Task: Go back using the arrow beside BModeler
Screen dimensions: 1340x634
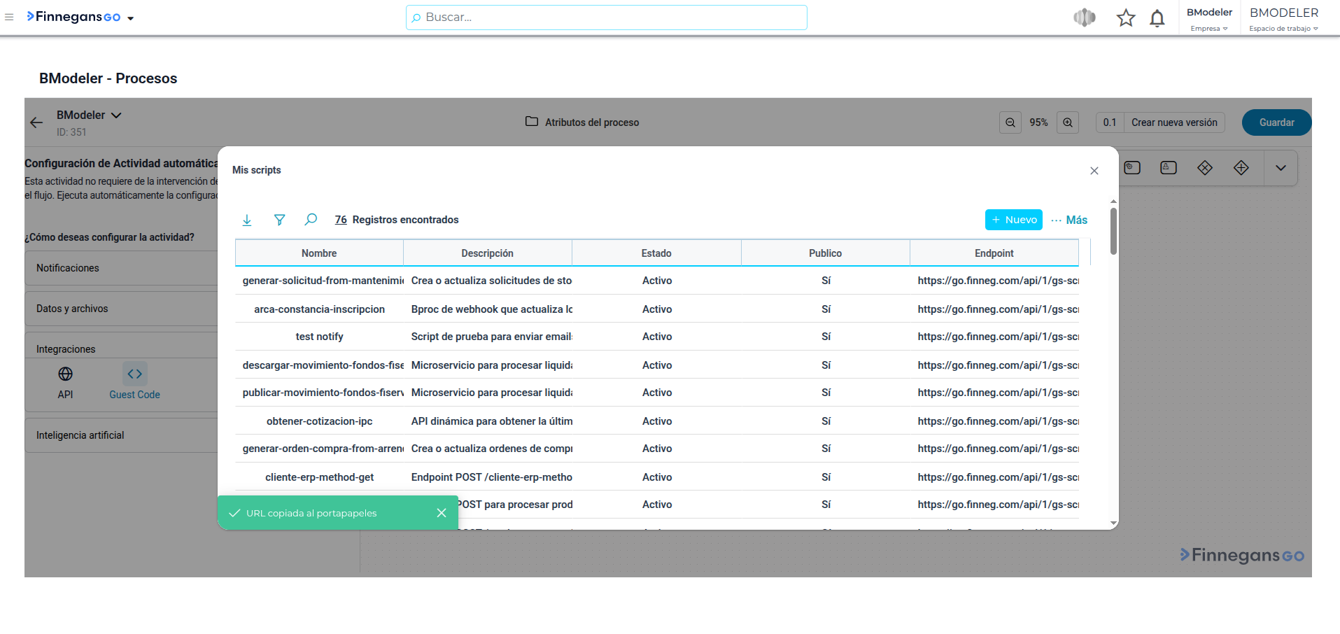Action: tap(36, 122)
